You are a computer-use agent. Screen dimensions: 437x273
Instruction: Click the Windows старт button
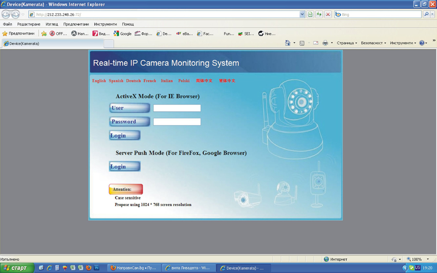[x=16, y=268]
